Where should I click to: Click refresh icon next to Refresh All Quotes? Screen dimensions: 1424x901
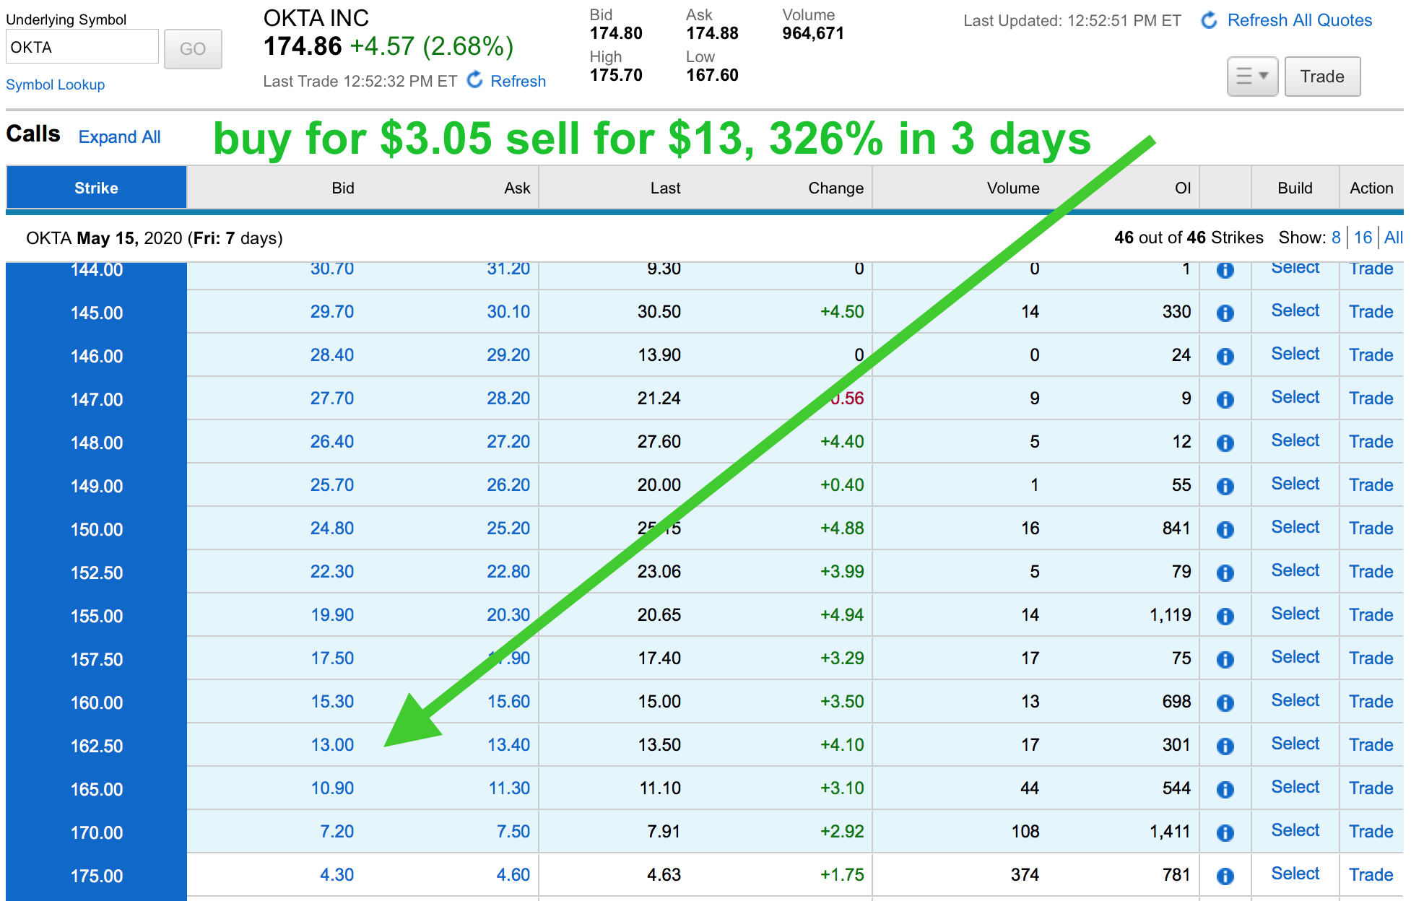tap(1209, 20)
